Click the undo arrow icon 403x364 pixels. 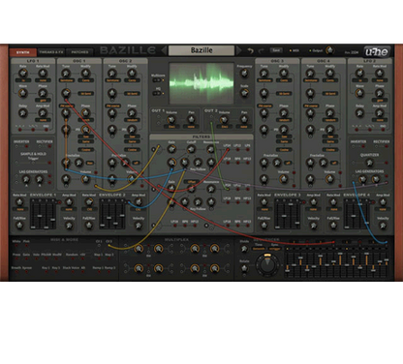[x=250, y=50]
